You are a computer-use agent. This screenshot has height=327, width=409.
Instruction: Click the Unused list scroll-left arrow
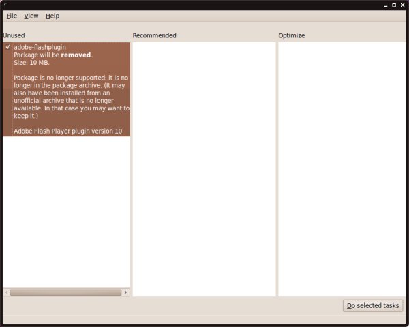[x=7, y=292]
